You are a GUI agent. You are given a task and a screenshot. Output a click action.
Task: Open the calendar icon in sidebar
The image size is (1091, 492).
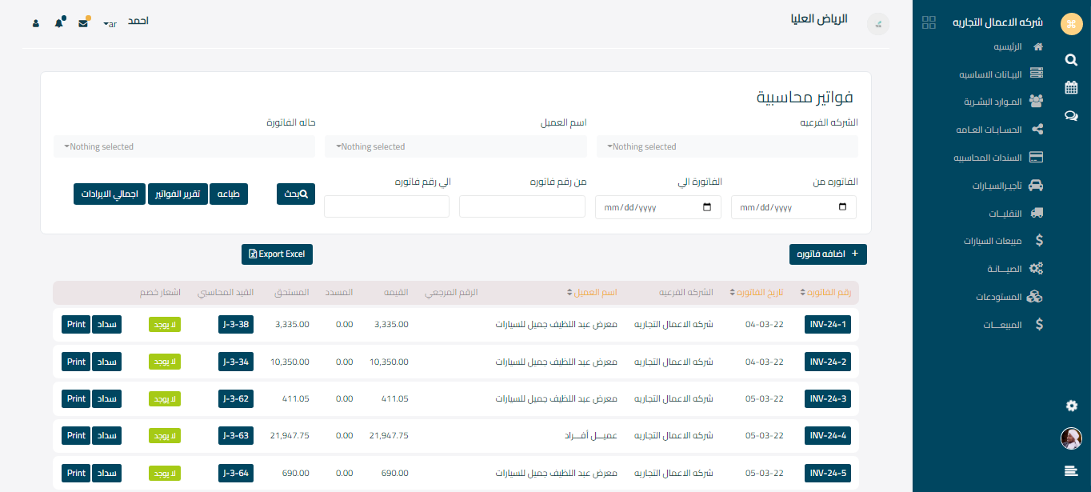point(1071,87)
